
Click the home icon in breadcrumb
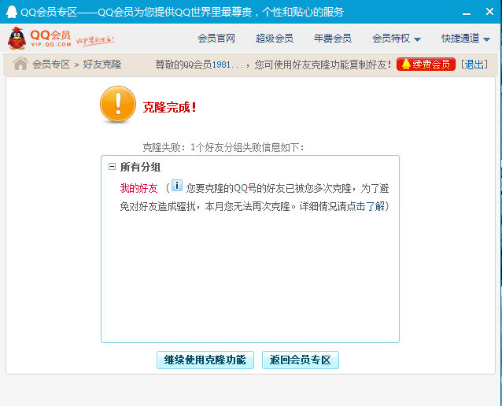20,64
